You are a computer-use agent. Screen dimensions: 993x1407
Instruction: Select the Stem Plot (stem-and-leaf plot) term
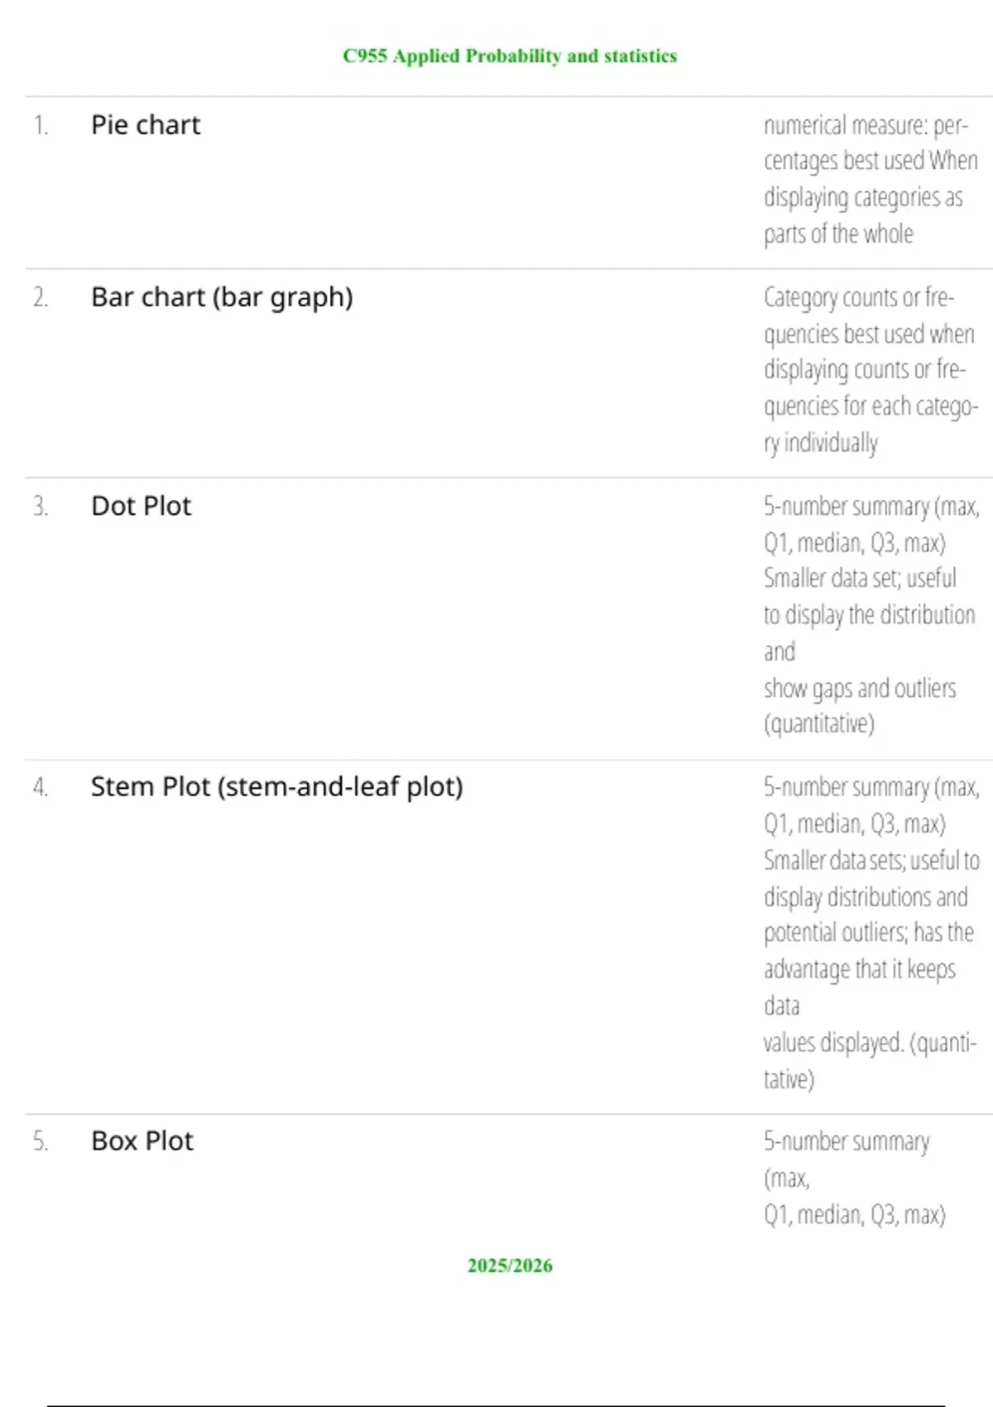276,786
